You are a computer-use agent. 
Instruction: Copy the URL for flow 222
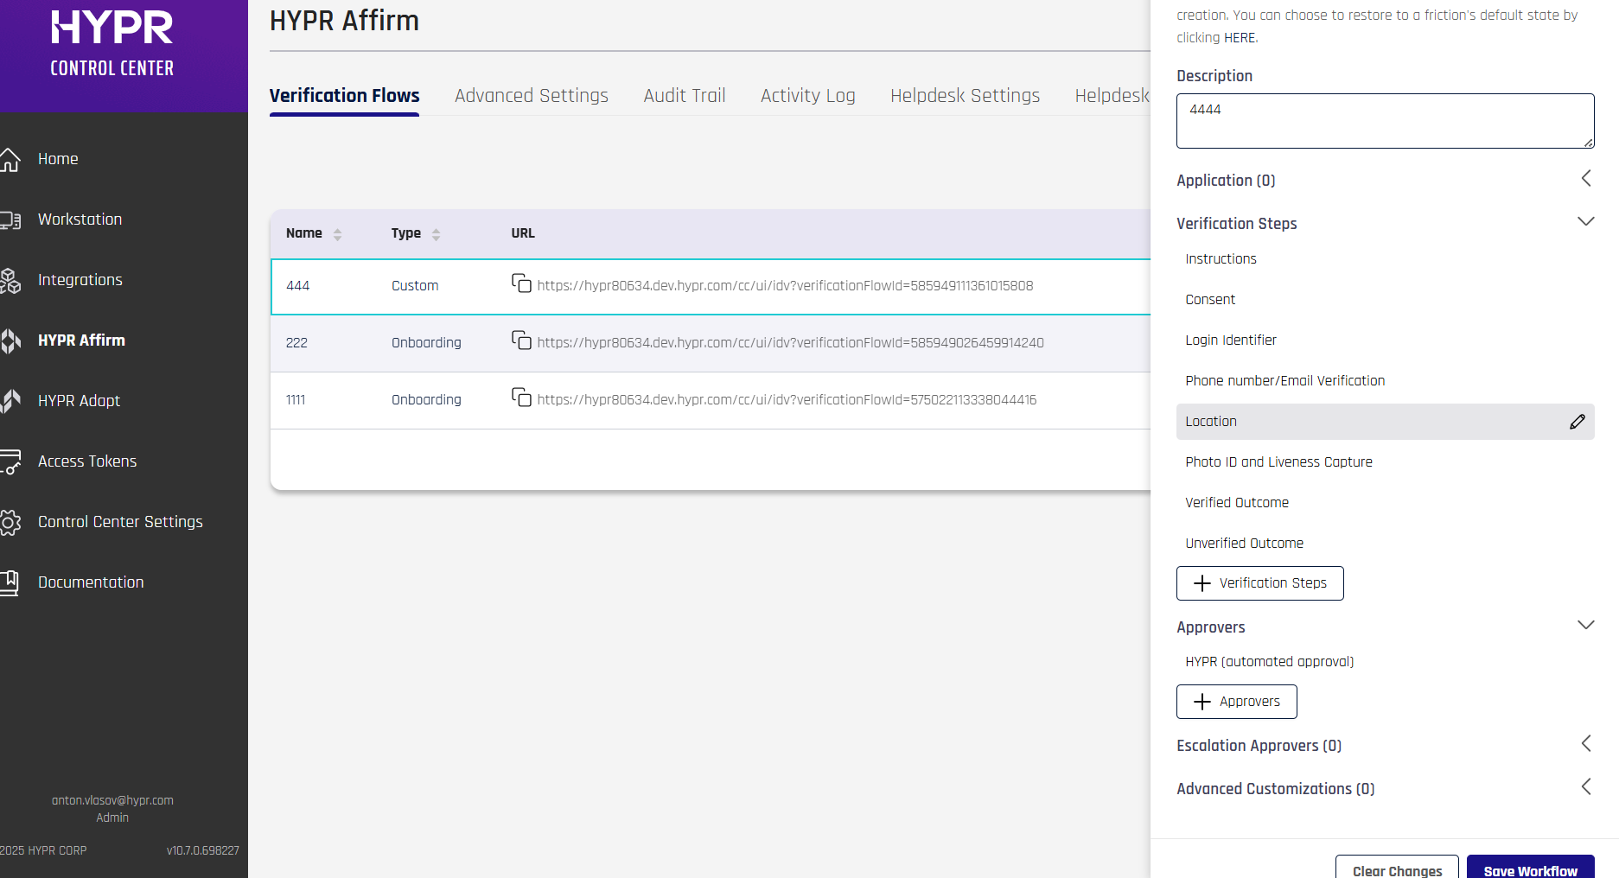[x=521, y=340]
